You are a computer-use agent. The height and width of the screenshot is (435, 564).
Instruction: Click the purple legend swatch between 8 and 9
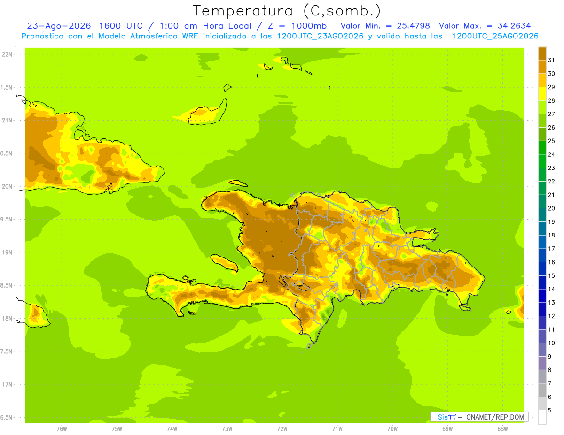tap(542, 363)
